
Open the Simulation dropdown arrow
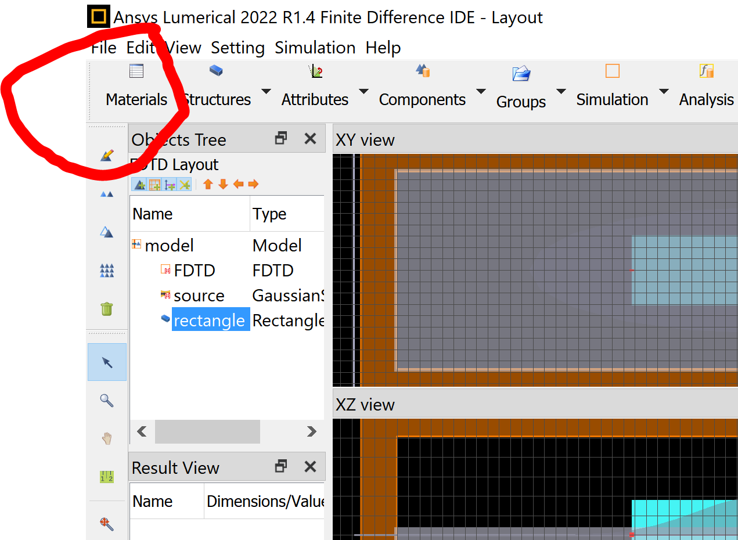click(x=663, y=91)
